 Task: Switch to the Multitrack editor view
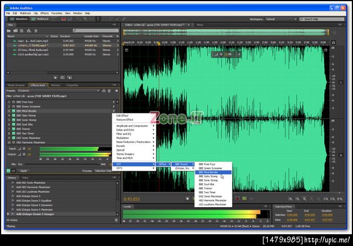tap(40, 19)
